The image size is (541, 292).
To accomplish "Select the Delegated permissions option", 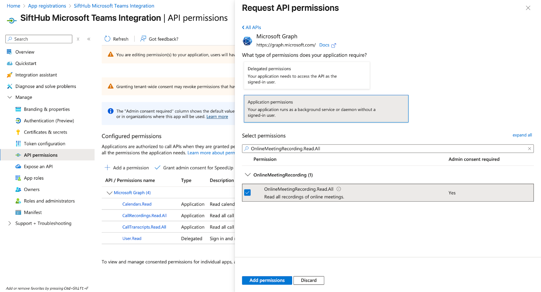I will [306, 75].
